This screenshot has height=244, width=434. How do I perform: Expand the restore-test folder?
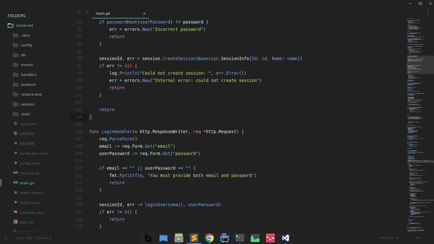pos(16,94)
